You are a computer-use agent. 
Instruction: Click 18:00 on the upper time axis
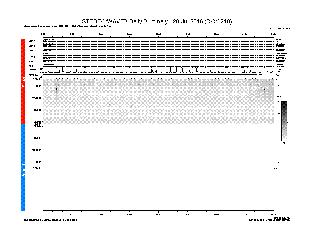point(216,34)
